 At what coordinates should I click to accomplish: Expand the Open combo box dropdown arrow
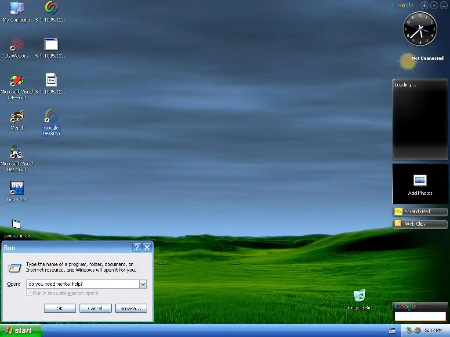pyautogui.click(x=143, y=284)
